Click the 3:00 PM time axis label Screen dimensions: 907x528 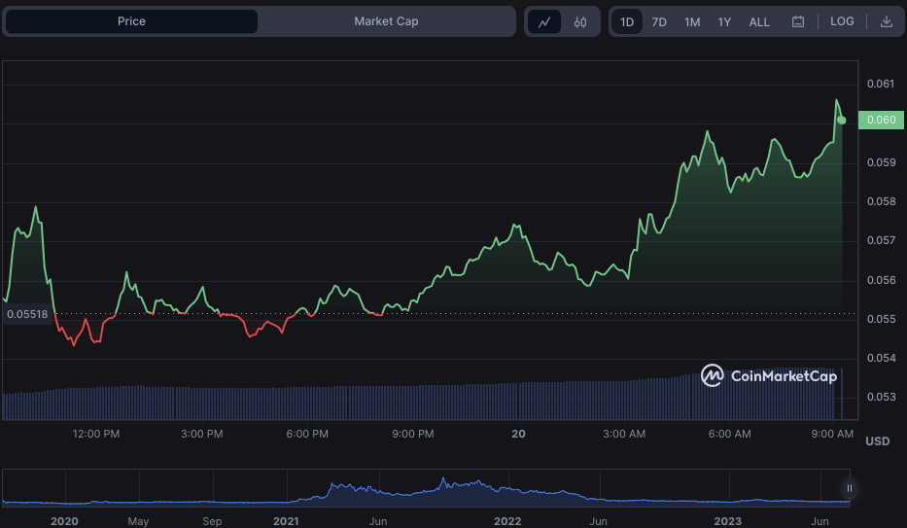[x=202, y=434]
